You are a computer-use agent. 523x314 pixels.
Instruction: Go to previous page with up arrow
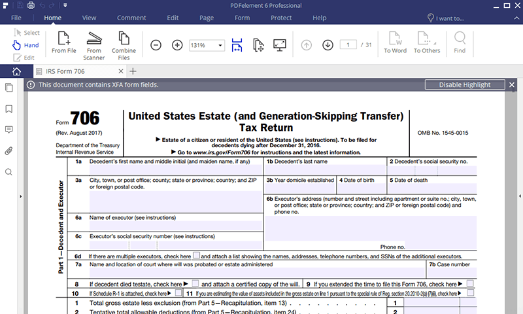coord(306,45)
